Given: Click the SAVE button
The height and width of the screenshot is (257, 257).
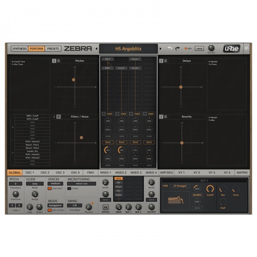Looking at the screenshot, I should [199, 48].
